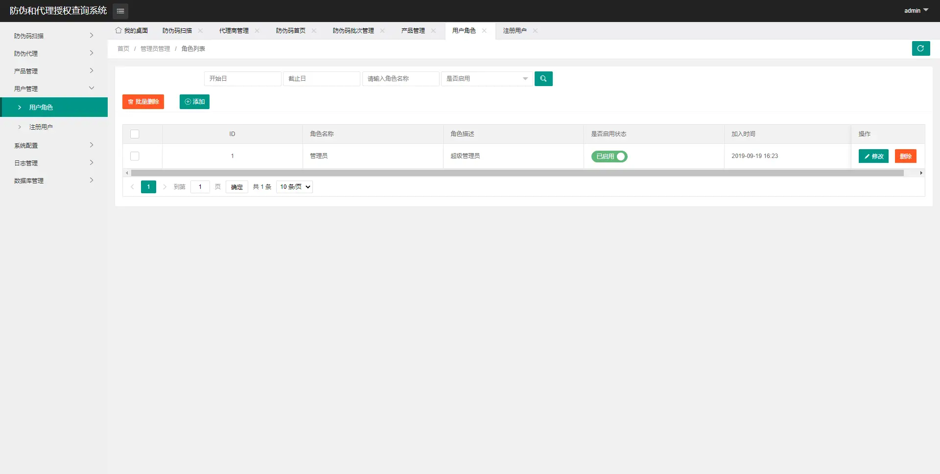Click the 首页 breadcrumb link
940x474 pixels.
click(123, 49)
